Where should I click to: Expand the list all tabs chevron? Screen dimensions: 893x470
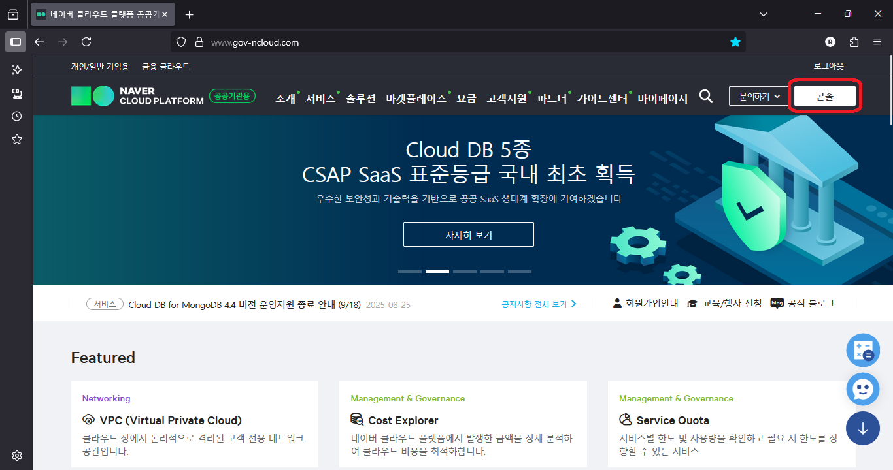coord(764,14)
